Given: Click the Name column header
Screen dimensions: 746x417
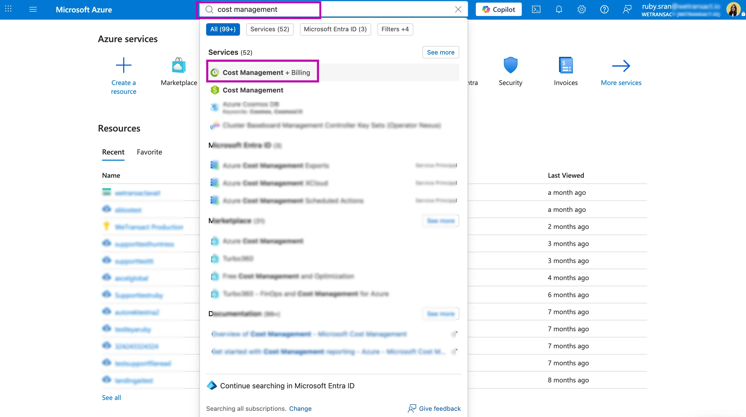Looking at the screenshot, I should coord(111,175).
